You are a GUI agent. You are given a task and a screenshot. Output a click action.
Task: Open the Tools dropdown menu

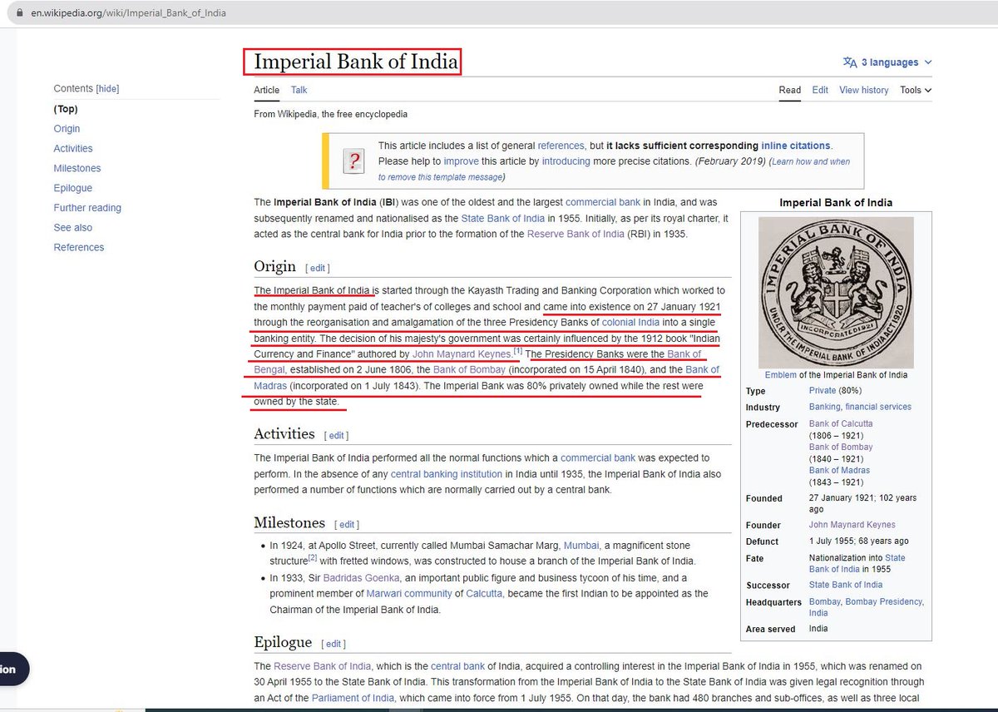tap(916, 90)
